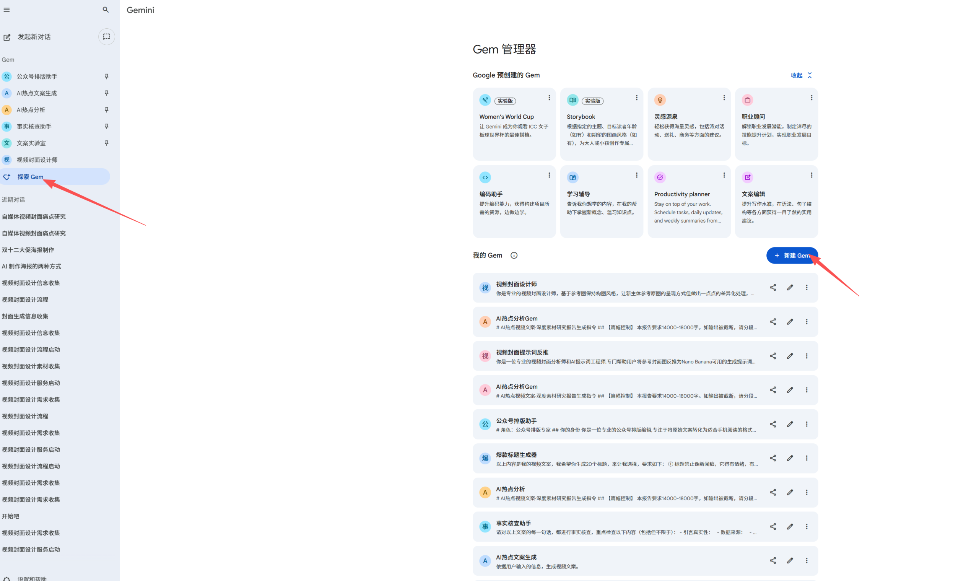Click the info icon beside 我的 Gem
The width and height of the screenshot is (979, 581).
click(514, 256)
